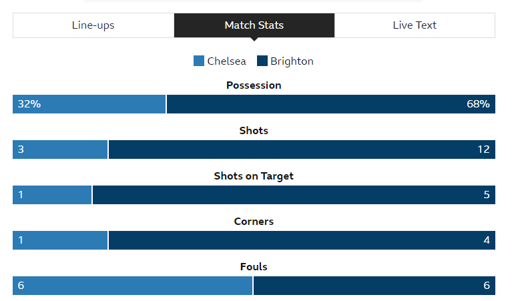
Task: Click the Brighton legend label
Action: pos(292,61)
